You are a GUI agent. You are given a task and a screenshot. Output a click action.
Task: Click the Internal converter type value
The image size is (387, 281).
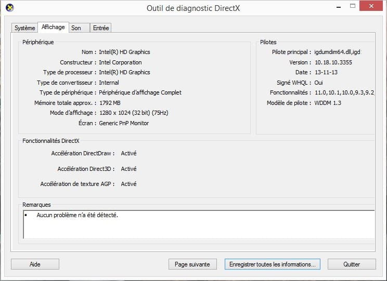[x=109, y=83]
